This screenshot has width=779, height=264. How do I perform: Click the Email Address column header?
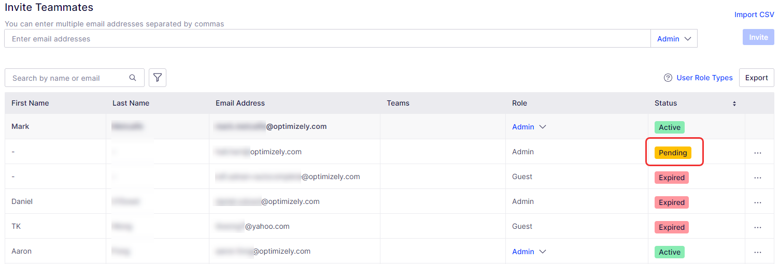pyautogui.click(x=240, y=103)
